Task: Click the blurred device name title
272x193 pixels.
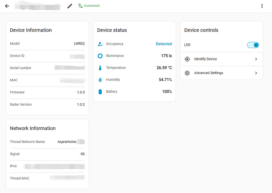Action: pyautogui.click(x=38, y=6)
